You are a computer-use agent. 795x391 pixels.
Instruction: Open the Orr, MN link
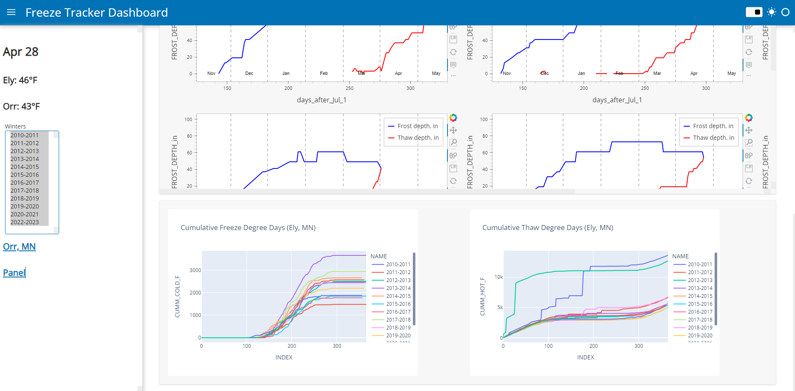[x=19, y=247]
